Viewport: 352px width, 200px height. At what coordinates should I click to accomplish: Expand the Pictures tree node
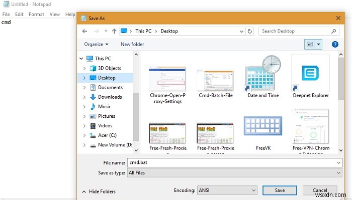(84, 116)
